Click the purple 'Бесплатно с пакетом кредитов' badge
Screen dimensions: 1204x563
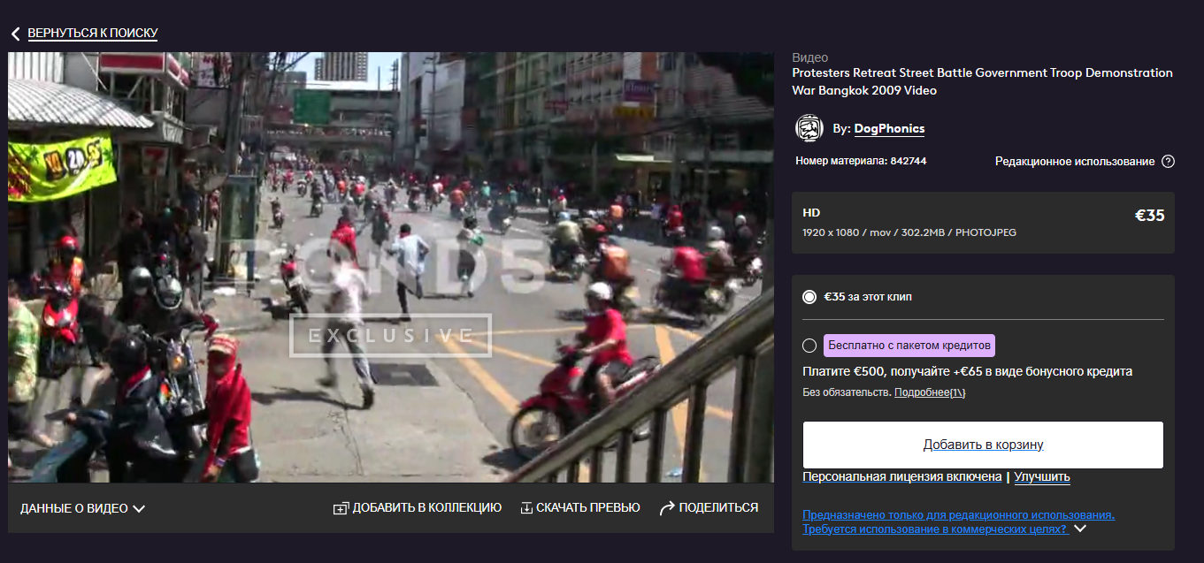coord(910,345)
